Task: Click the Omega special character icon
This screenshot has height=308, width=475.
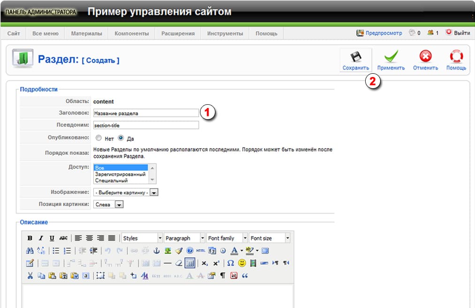Action: (230, 263)
